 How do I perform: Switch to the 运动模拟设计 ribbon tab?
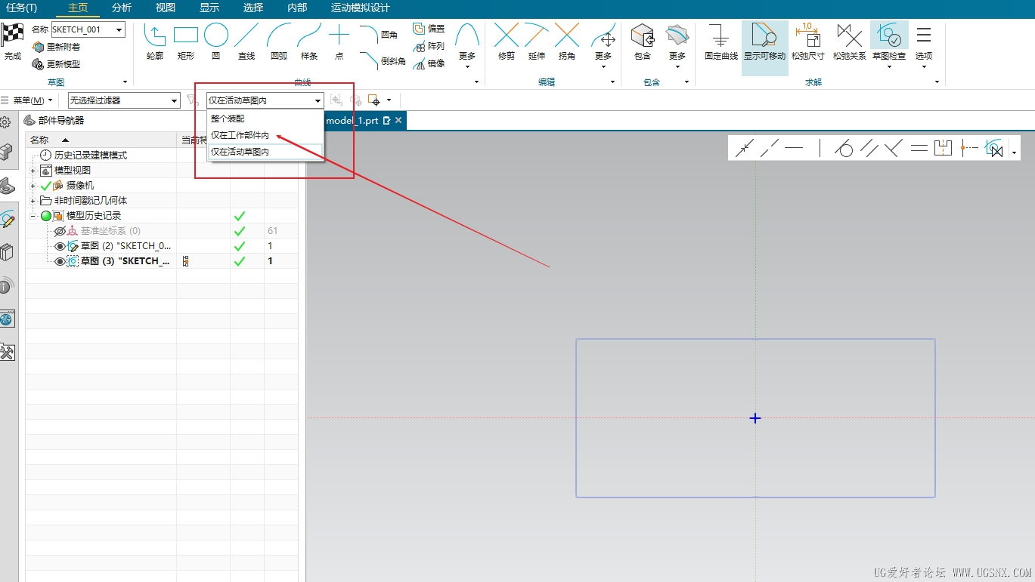coord(361,8)
